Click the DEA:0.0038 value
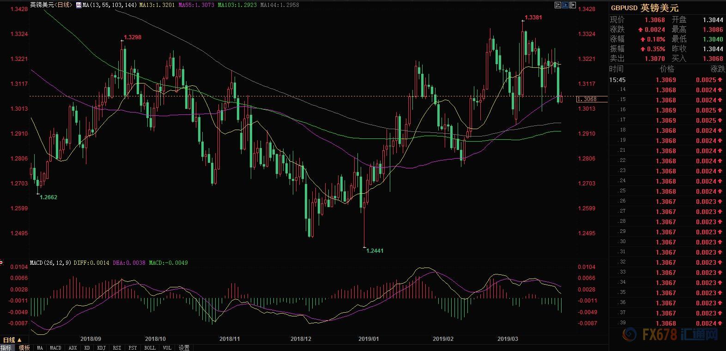The width and height of the screenshot is (726, 351). click(129, 263)
